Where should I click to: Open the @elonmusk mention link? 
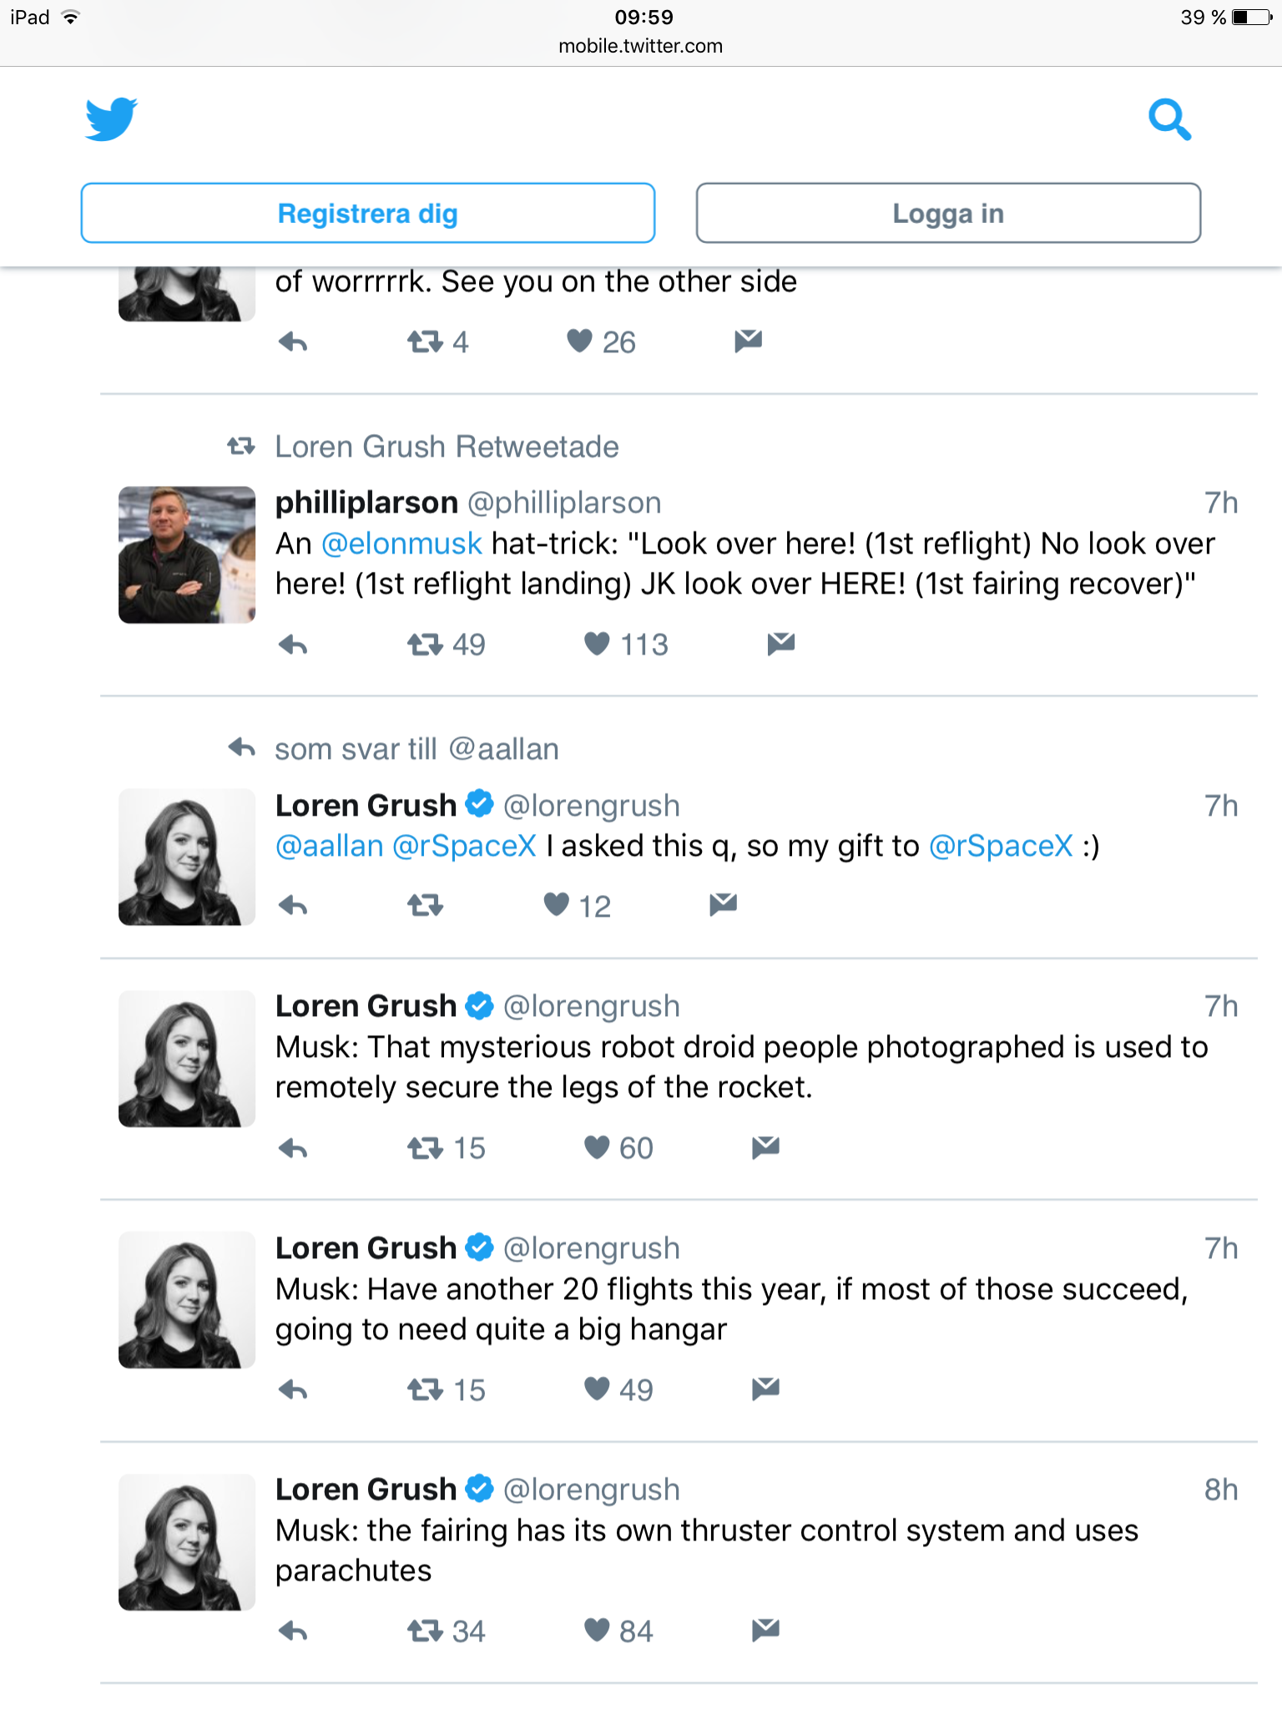(401, 544)
